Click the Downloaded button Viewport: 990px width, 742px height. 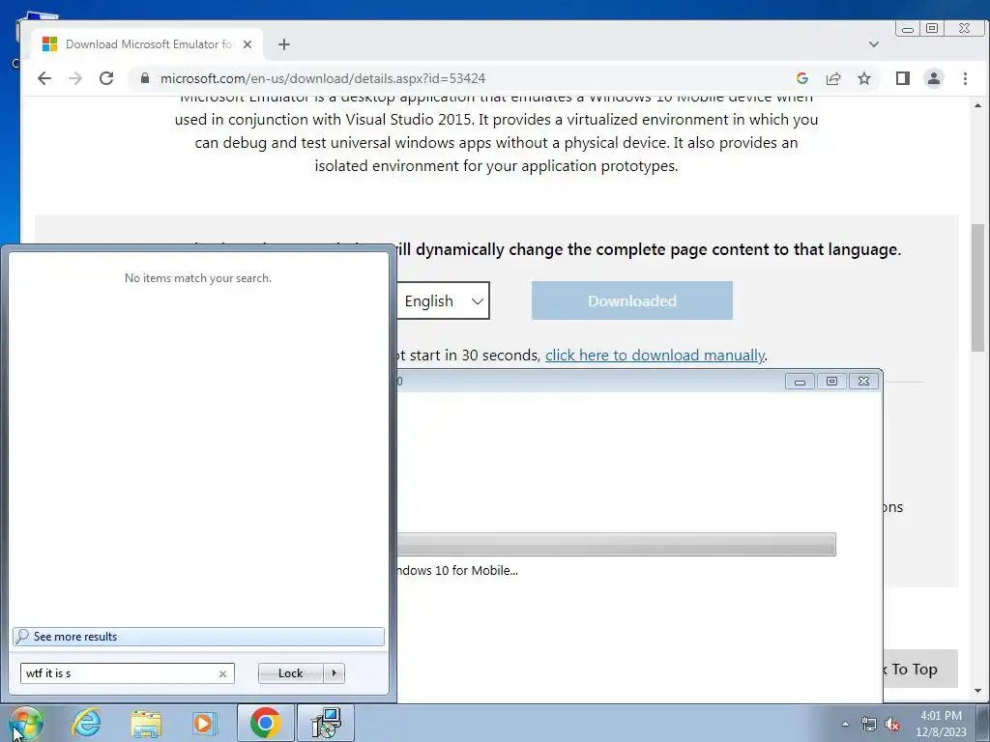632,301
